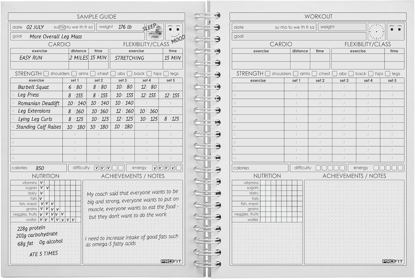Image resolution: width=415 pixels, height=279 pixels.
Task: Click 'fish, meat' row on Workout page
Action: click(x=267, y=204)
